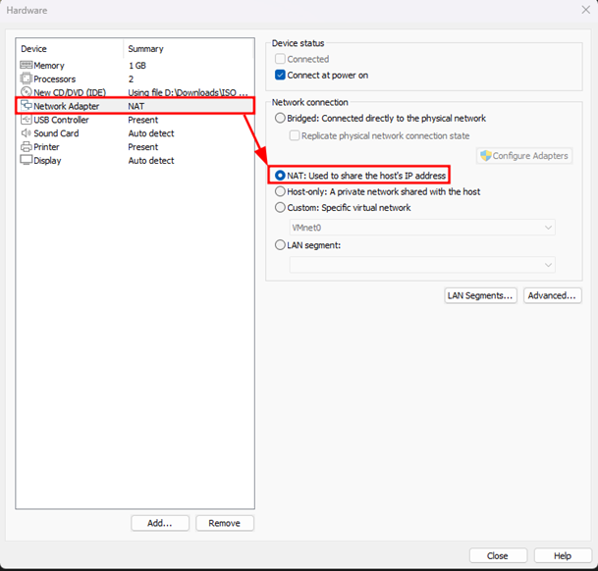Choose the LAN segment radio button

(x=280, y=245)
